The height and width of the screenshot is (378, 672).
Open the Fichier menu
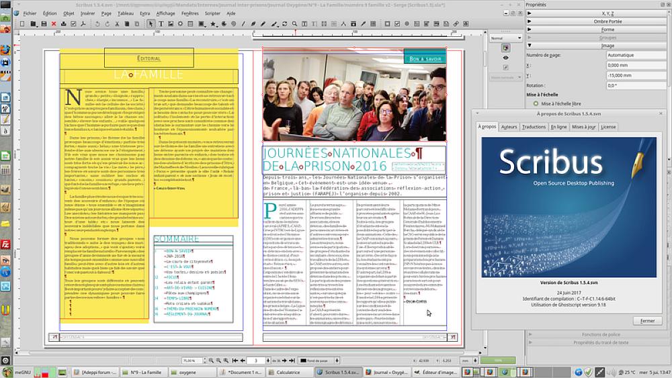pos(30,13)
